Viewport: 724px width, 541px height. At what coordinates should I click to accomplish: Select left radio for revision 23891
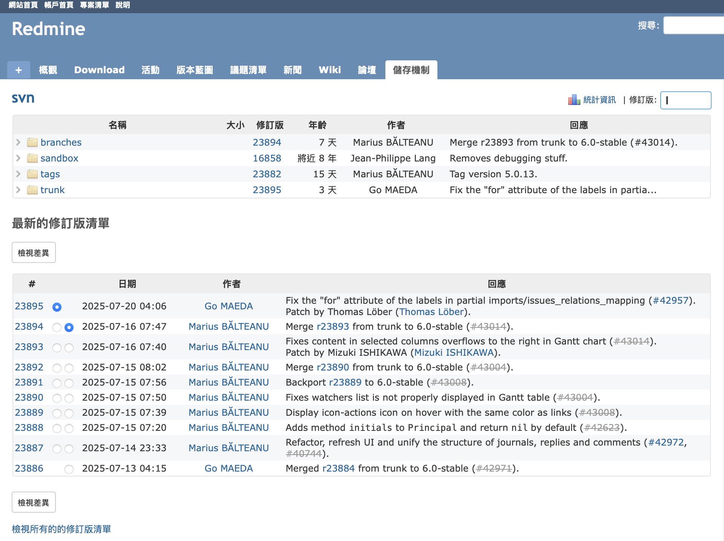(57, 383)
